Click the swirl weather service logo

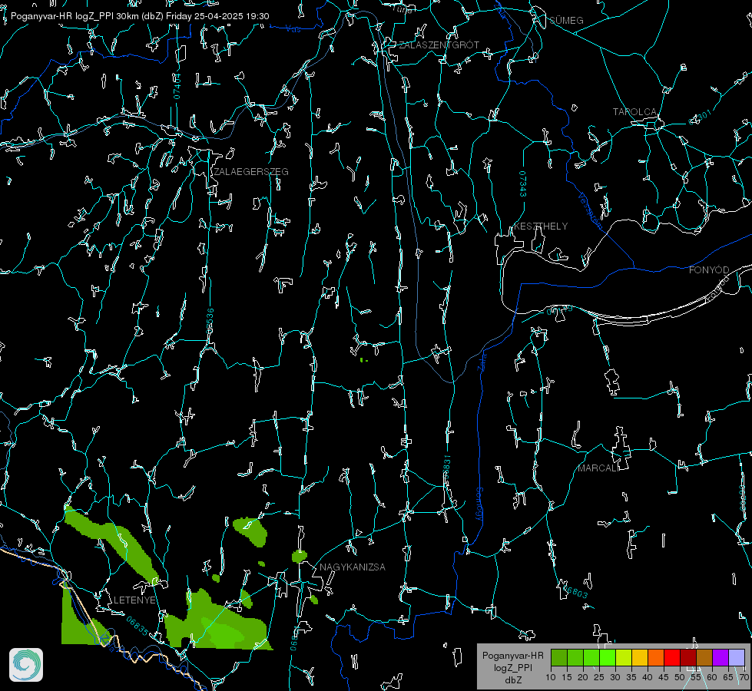coord(26,665)
